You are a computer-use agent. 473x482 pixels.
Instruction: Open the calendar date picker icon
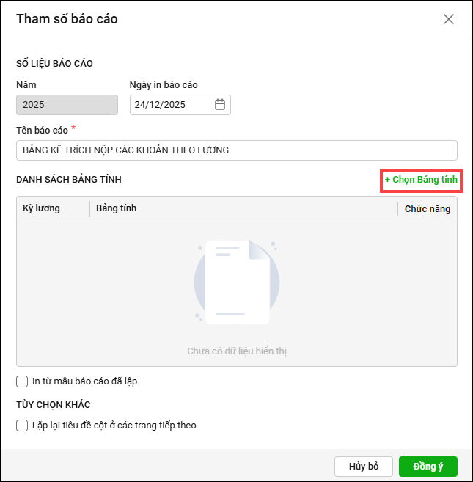click(x=220, y=105)
